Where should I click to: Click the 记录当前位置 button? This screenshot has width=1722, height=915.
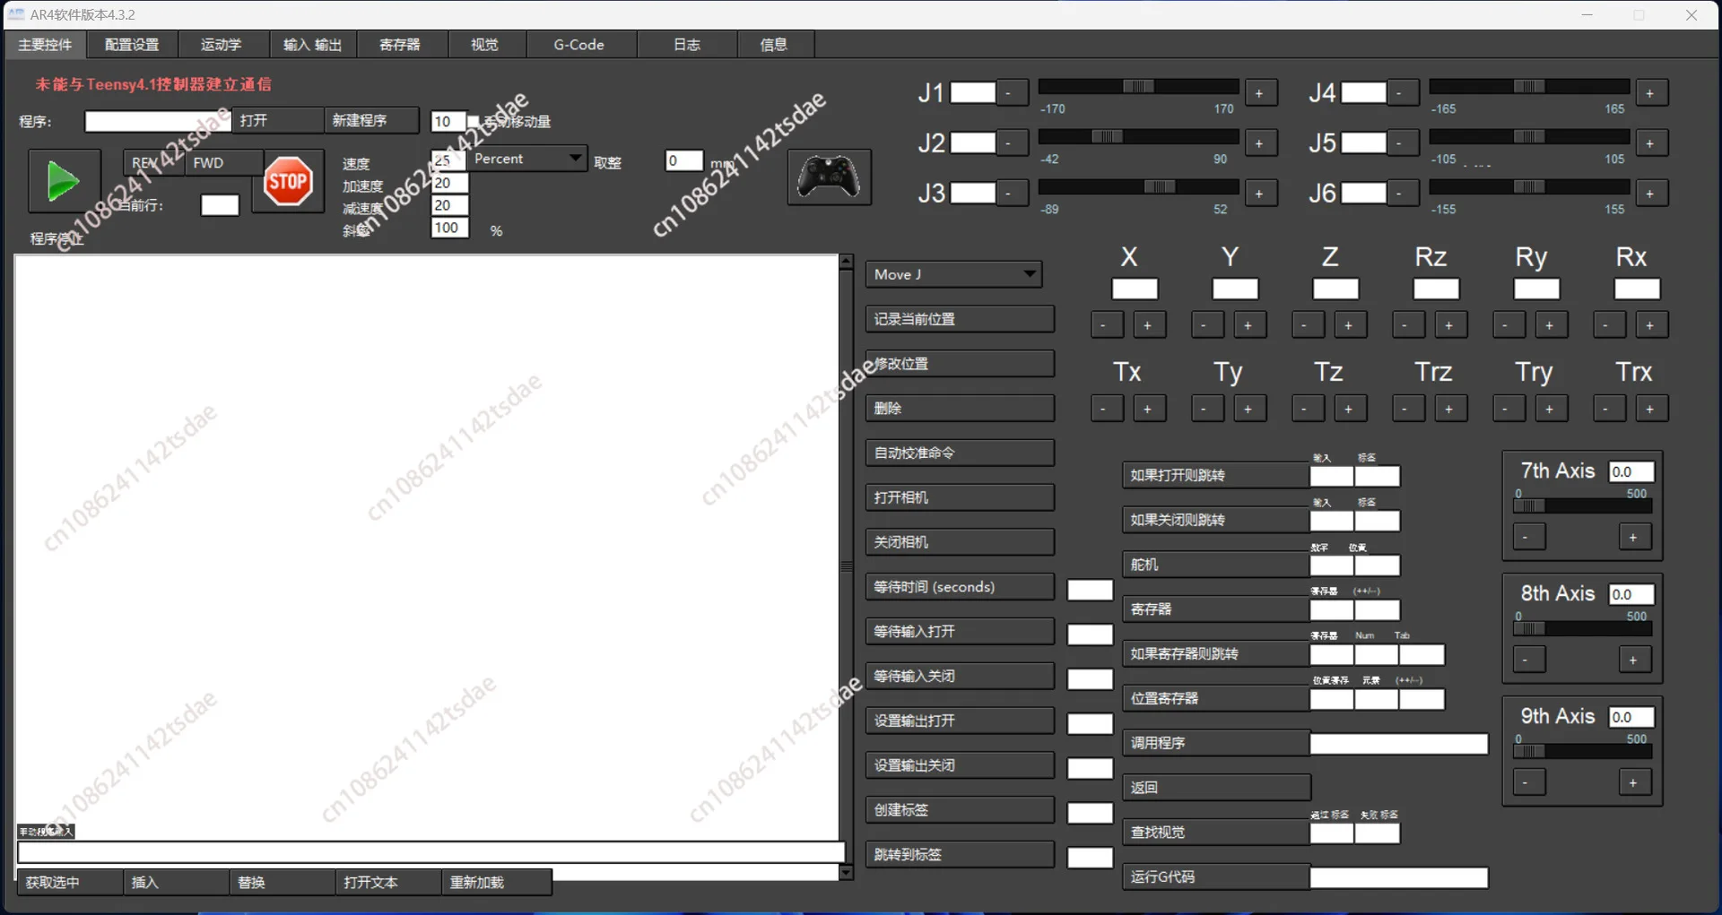(x=960, y=319)
